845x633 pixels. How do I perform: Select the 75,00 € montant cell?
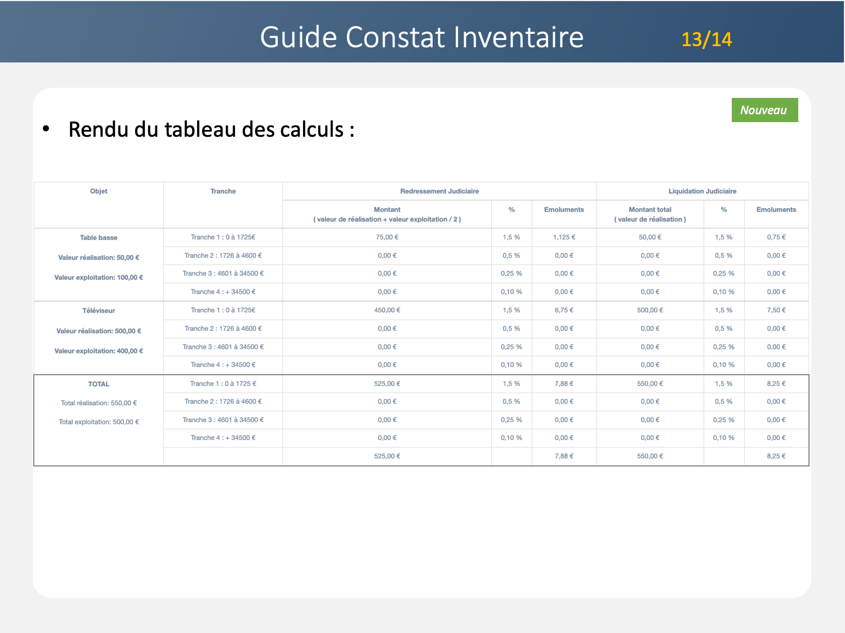click(387, 237)
